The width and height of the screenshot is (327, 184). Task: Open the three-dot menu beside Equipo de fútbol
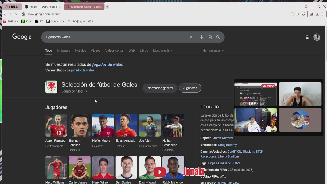pos(86,91)
